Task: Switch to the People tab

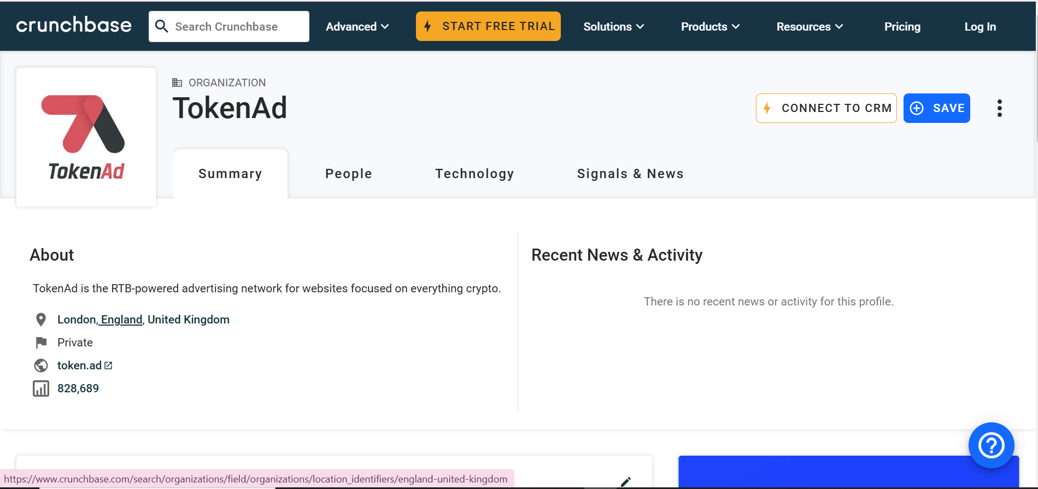Action: coord(349,174)
